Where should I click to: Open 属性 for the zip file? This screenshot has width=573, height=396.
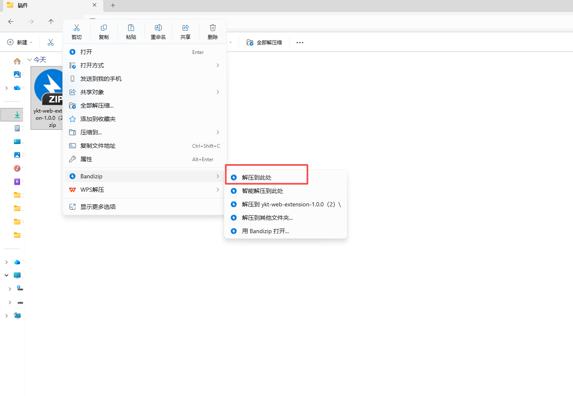(x=145, y=159)
